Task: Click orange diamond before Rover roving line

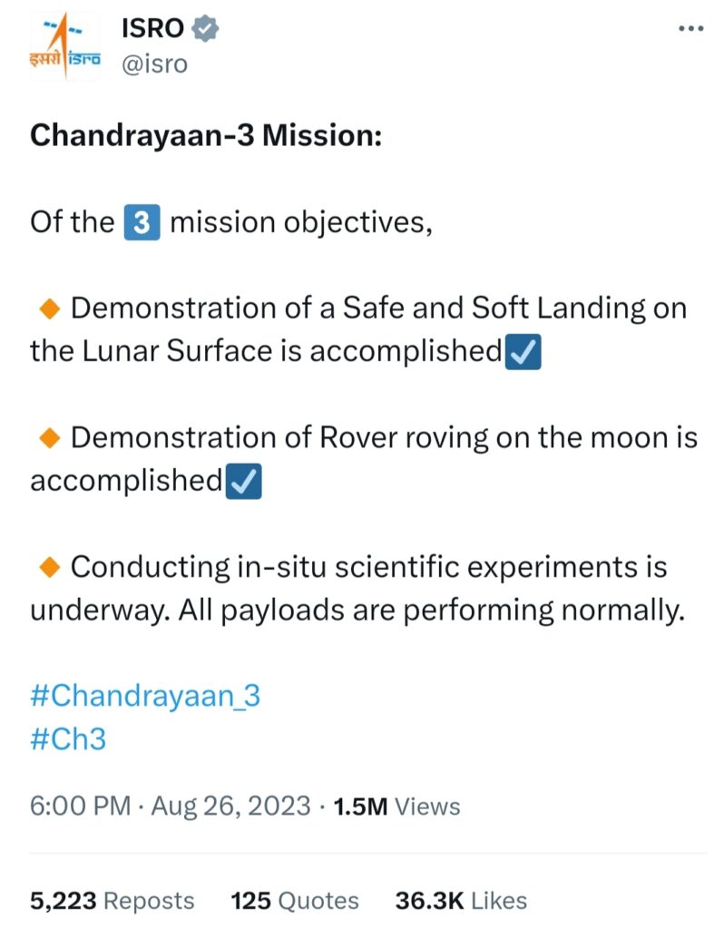Action: pos(50,438)
